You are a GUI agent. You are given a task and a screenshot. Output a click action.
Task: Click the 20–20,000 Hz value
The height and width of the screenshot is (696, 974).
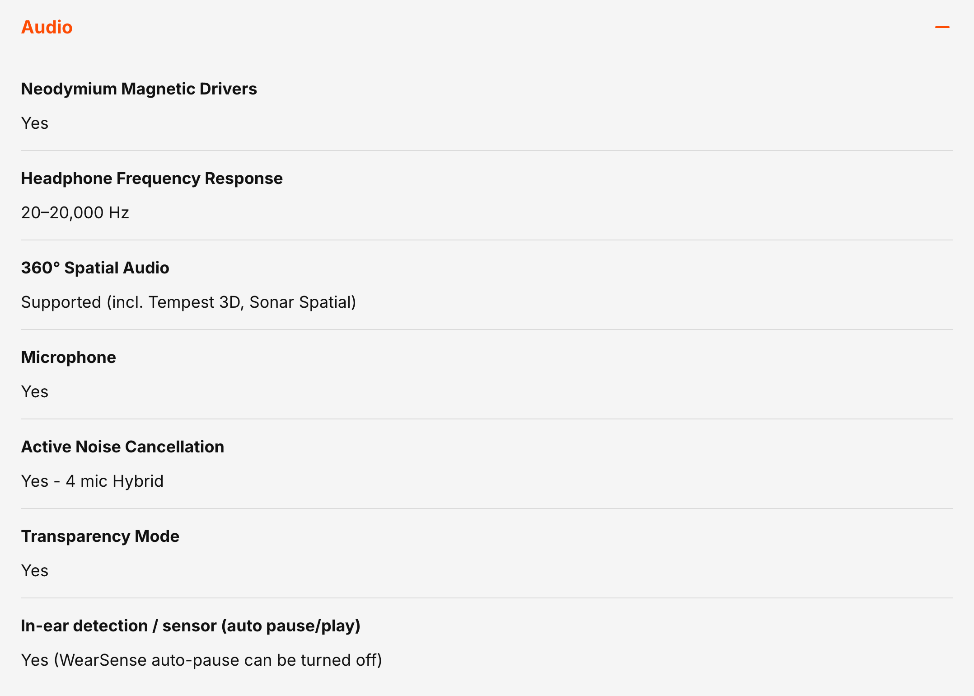pyautogui.click(x=75, y=212)
